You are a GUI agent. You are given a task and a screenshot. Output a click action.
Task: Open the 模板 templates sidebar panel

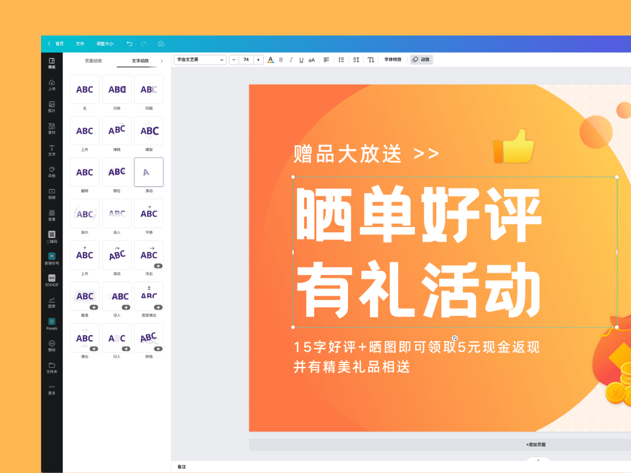[52, 63]
